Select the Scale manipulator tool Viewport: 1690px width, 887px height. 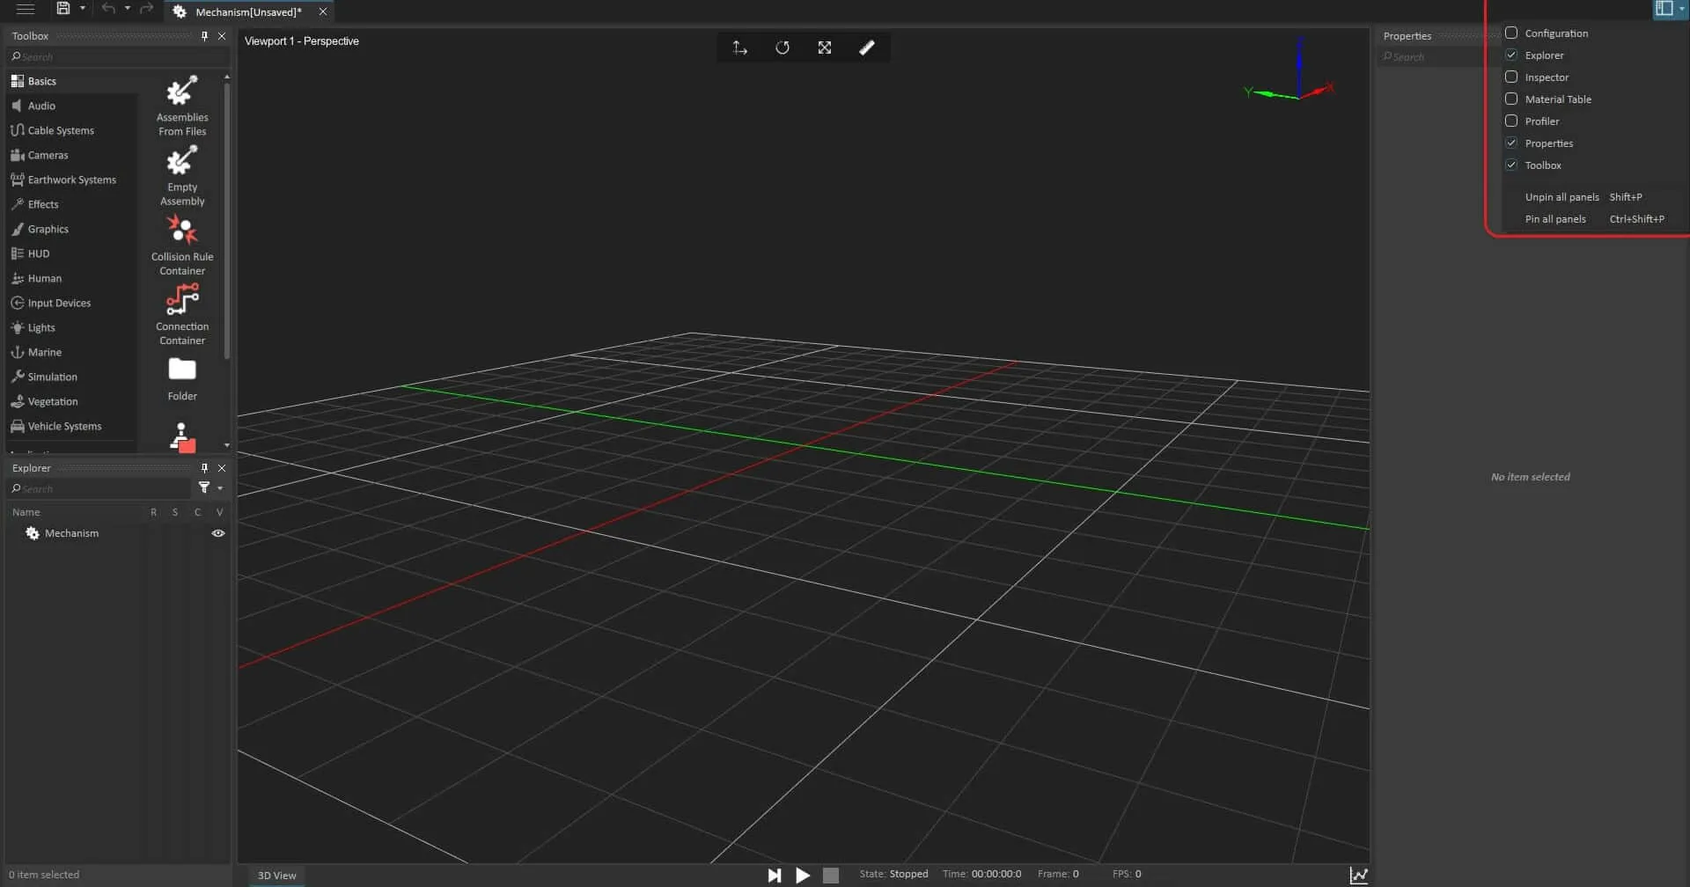(x=825, y=48)
